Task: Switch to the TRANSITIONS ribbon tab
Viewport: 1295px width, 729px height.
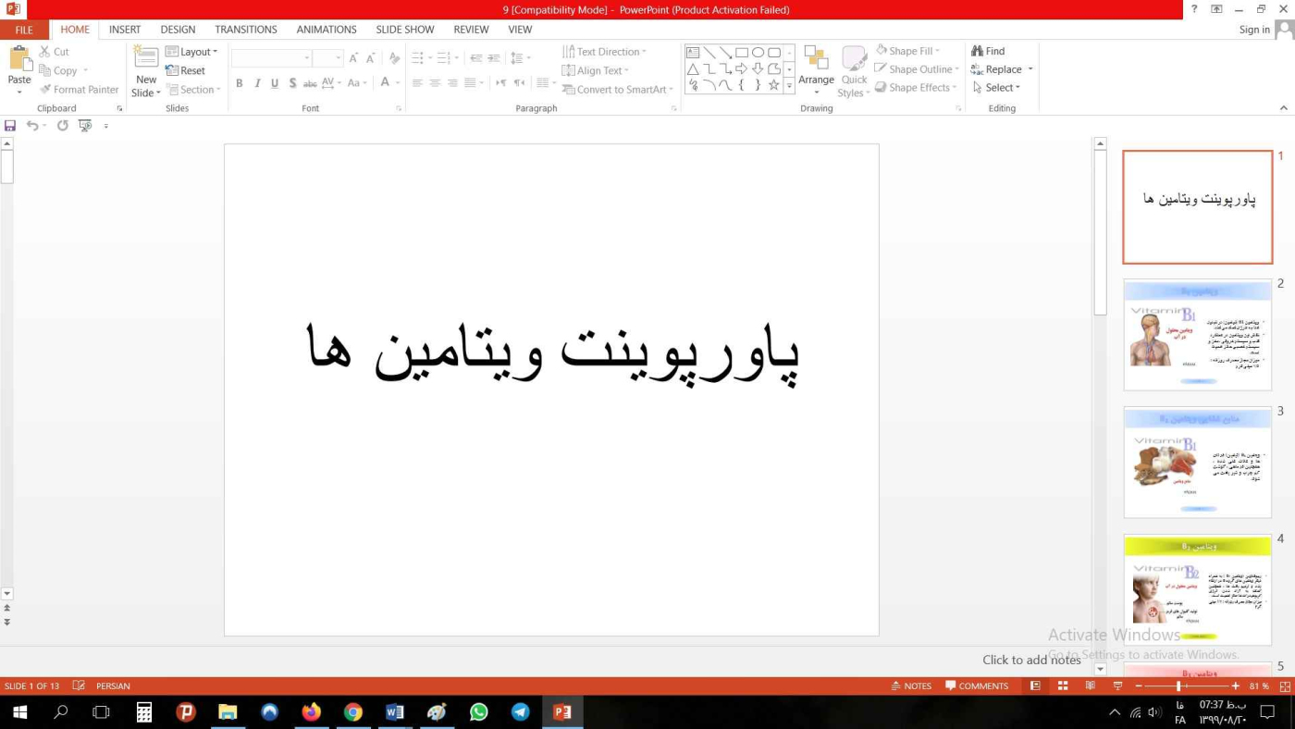Action: [x=246, y=30]
